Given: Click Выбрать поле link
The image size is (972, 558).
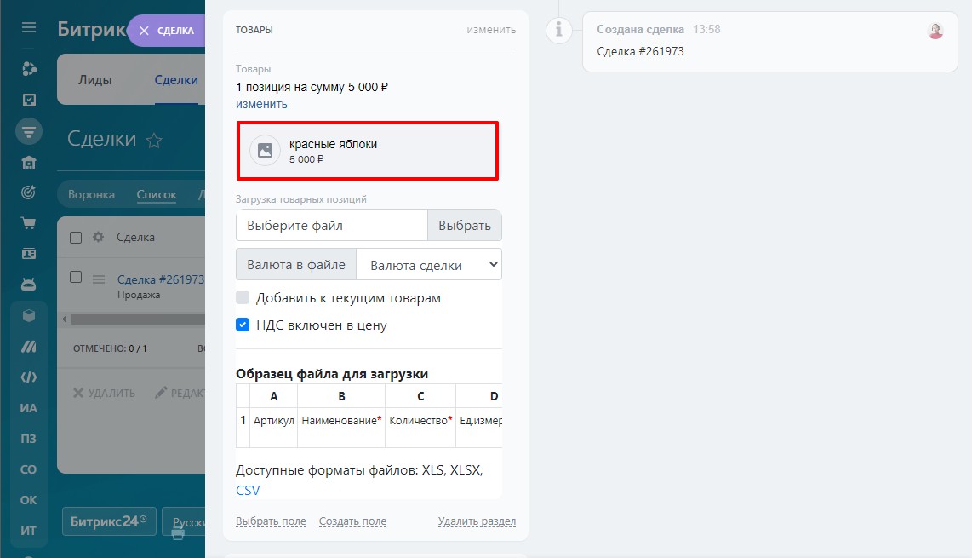Looking at the screenshot, I should click(x=271, y=521).
